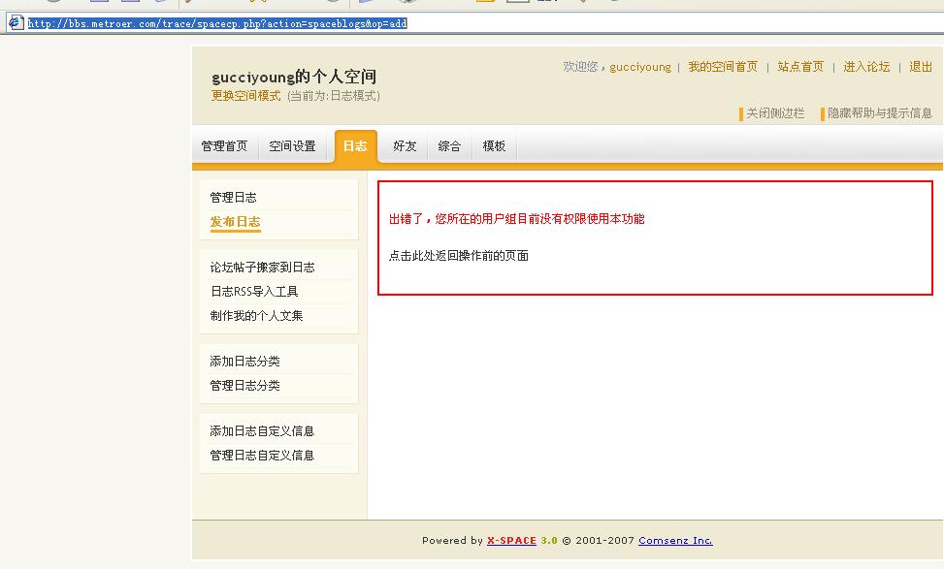
Task: Click 退出 to log out
Action: 921,67
